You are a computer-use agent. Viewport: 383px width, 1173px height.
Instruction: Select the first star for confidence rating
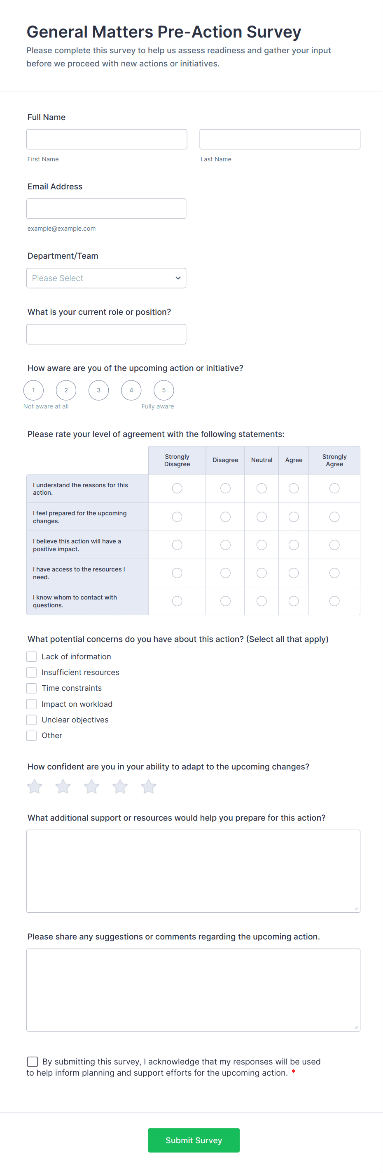(x=34, y=786)
